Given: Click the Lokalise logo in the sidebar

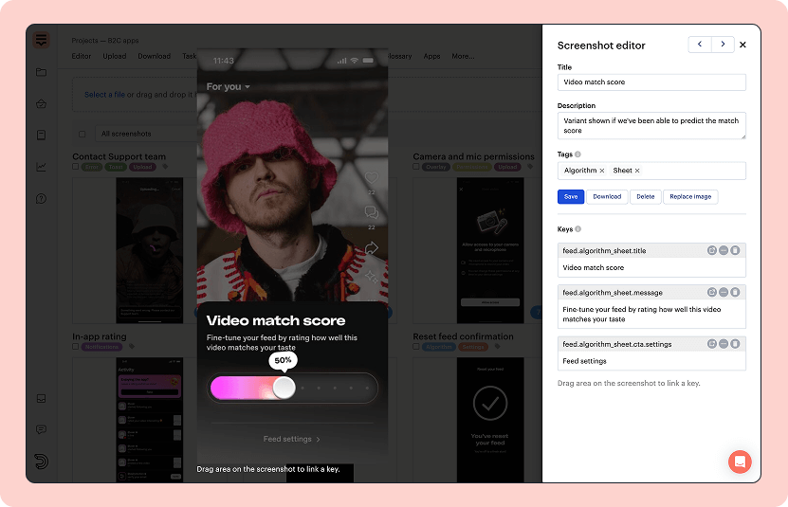Looking at the screenshot, I should tap(41, 40).
